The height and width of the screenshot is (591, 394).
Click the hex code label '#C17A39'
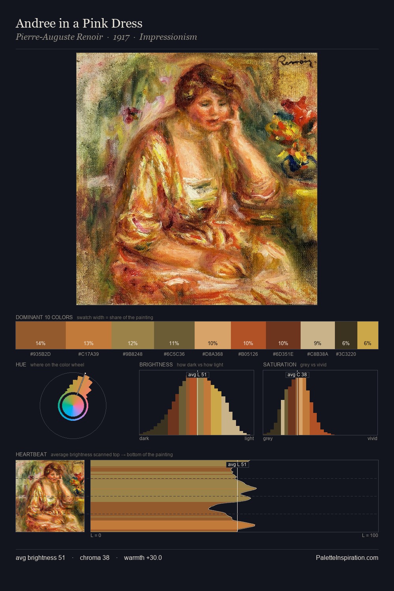click(x=89, y=354)
